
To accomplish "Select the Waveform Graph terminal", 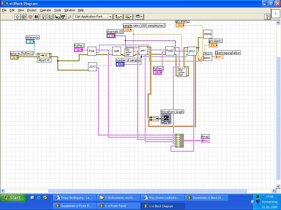I will click(166, 119).
